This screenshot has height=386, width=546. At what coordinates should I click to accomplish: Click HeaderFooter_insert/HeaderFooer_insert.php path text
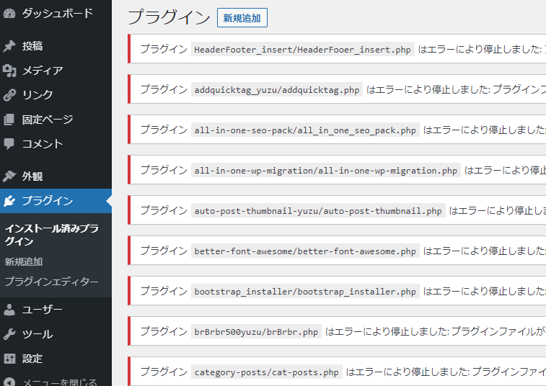coord(303,50)
